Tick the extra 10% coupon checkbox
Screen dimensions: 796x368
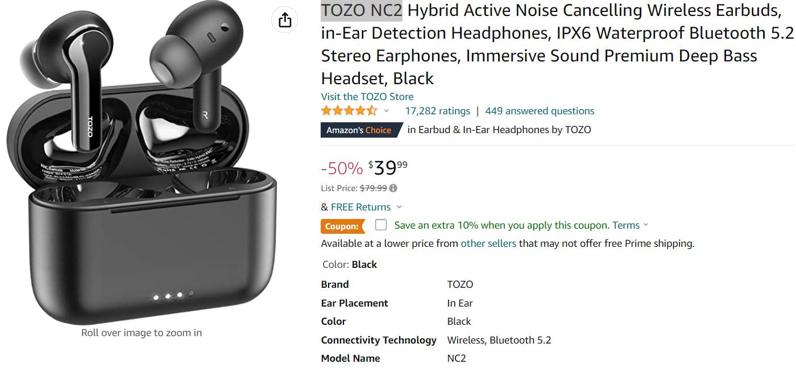381,225
